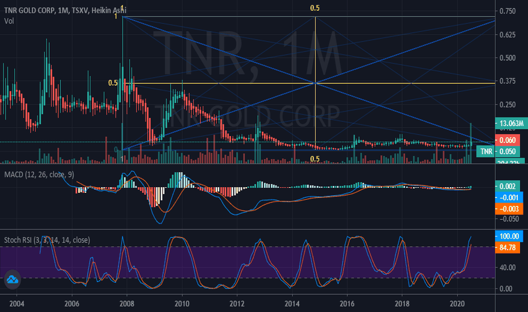Screen dimensions: 528x312
Task: Click the top yellow 0.5 Gann box label
Action: (x=315, y=8)
